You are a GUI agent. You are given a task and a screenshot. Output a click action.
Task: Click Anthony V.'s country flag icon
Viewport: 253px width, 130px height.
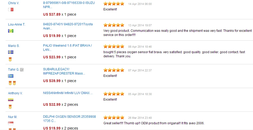[x=11, y=100]
